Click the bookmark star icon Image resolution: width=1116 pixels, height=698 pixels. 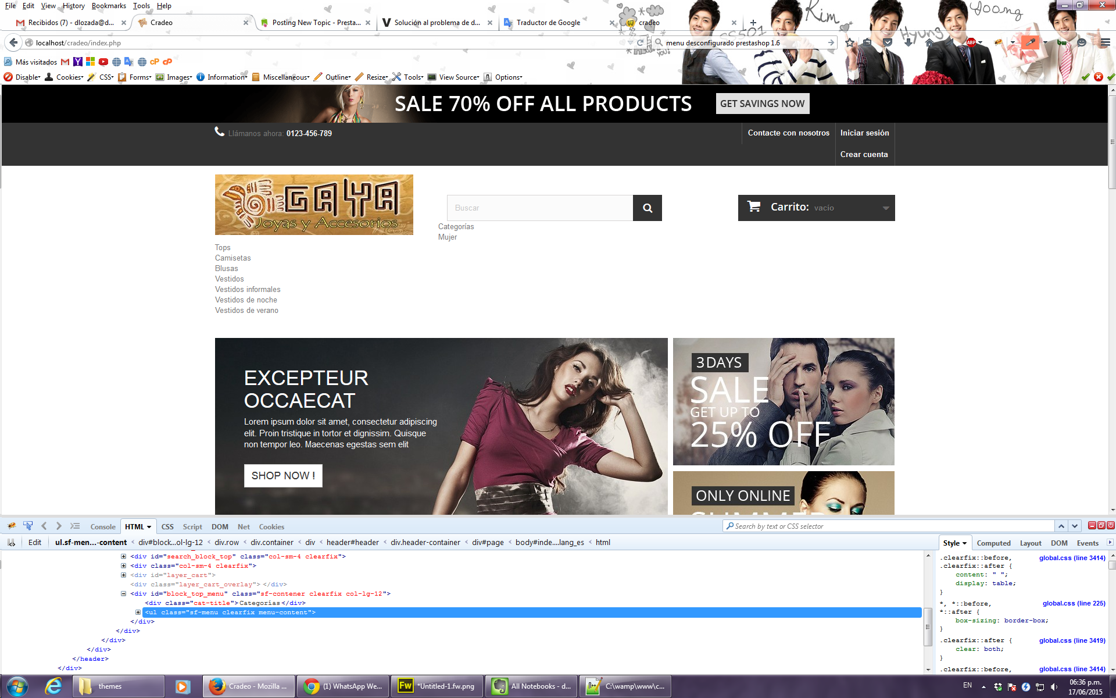click(850, 42)
